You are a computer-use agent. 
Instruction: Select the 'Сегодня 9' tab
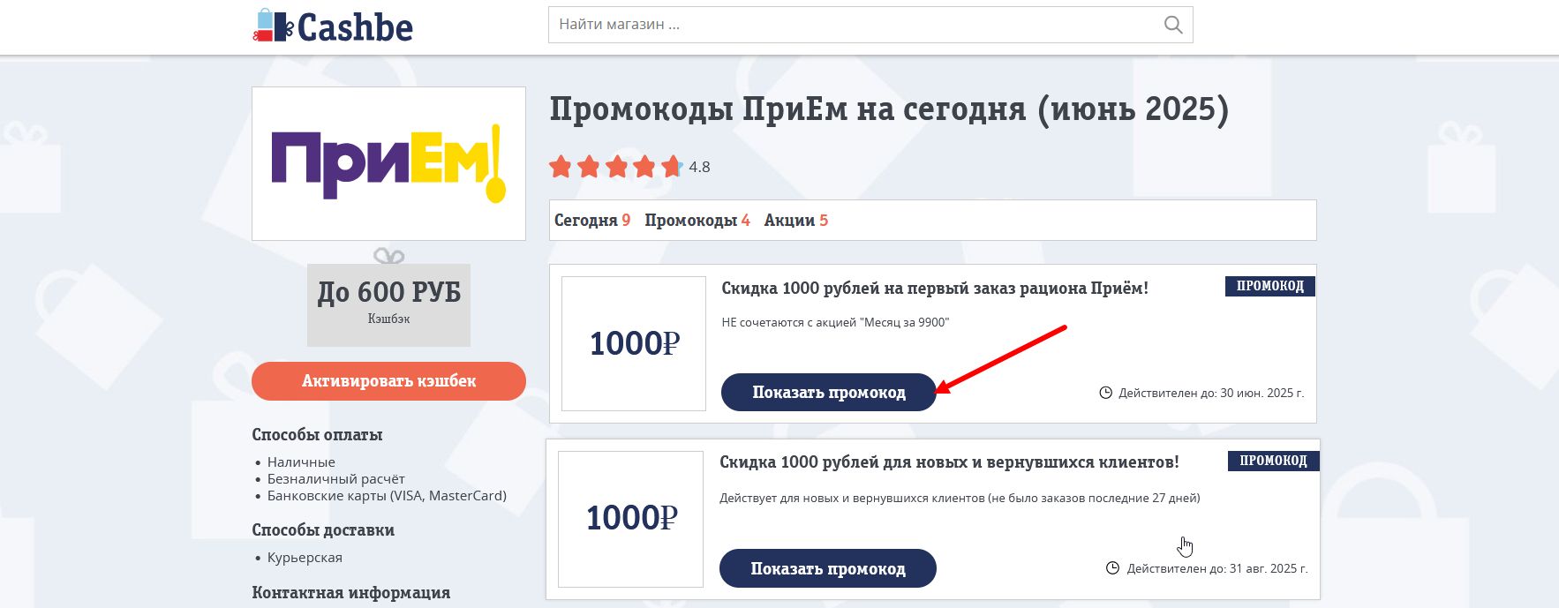click(x=592, y=221)
